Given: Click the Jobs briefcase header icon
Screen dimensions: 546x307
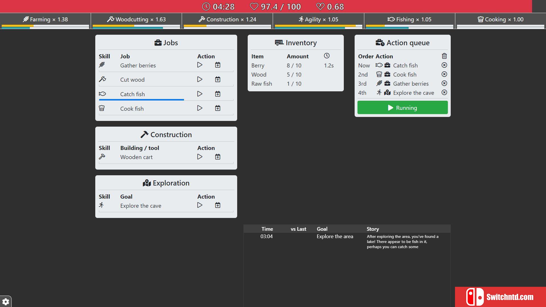Looking at the screenshot, I should click(x=158, y=43).
